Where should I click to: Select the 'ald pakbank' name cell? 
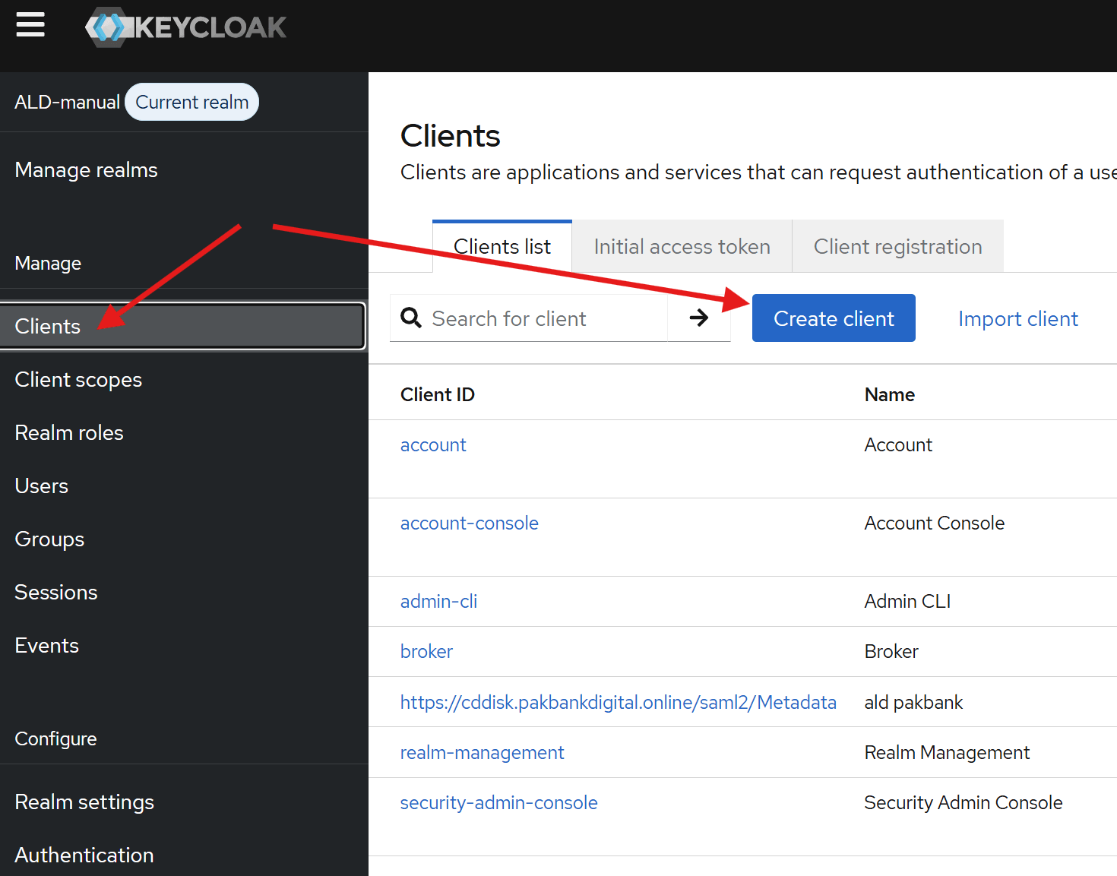(913, 702)
